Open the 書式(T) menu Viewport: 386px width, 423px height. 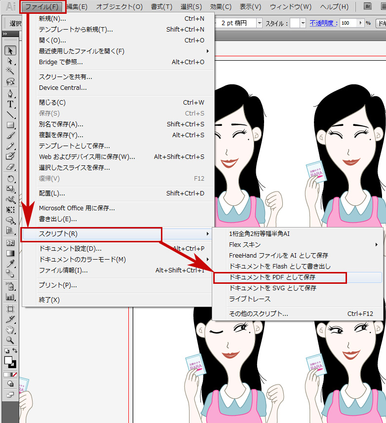(x=161, y=6)
